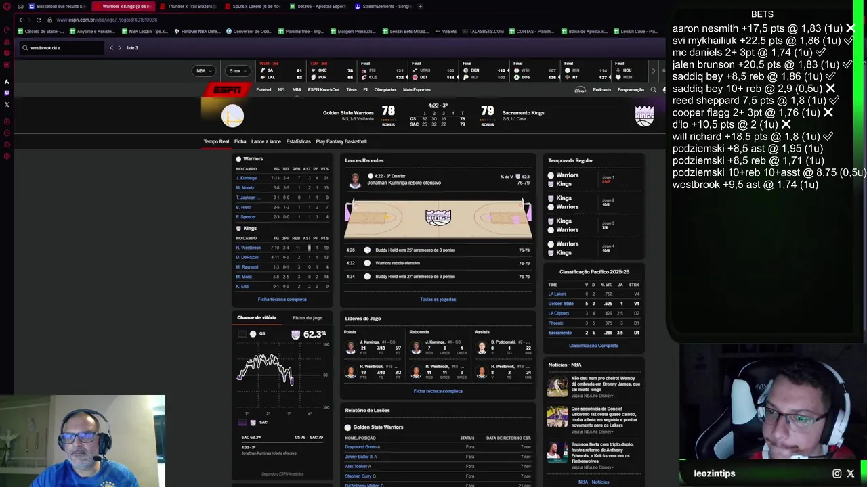This screenshot has height=487, width=867.
Task: Open Doncic sequence news thumbnail
Action: click(x=557, y=417)
